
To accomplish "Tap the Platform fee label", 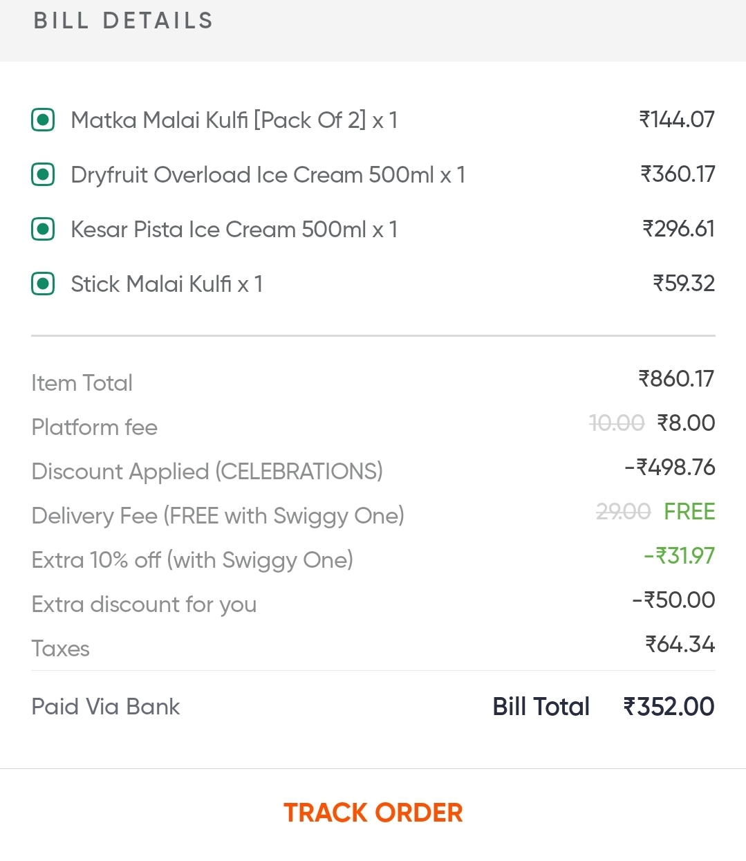I will tap(95, 427).
